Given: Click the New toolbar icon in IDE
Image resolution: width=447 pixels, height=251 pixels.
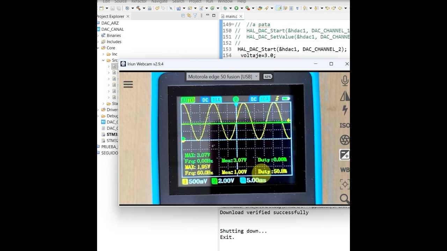Looking at the screenshot, I should point(102,8).
